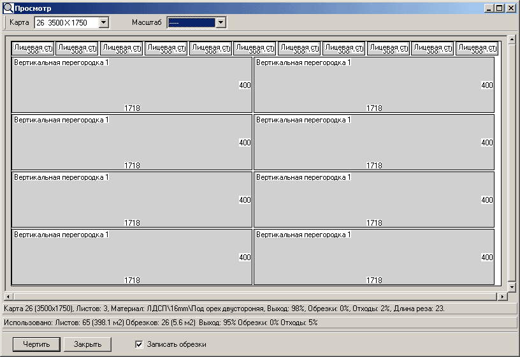The height and width of the screenshot is (357, 520).
Task: Minimize the Просмотр window
Action: pyautogui.click(x=489, y=8)
